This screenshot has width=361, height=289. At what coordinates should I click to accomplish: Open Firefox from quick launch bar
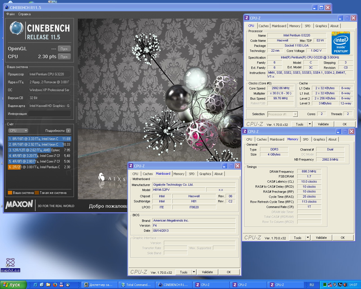[x=55, y=285]
